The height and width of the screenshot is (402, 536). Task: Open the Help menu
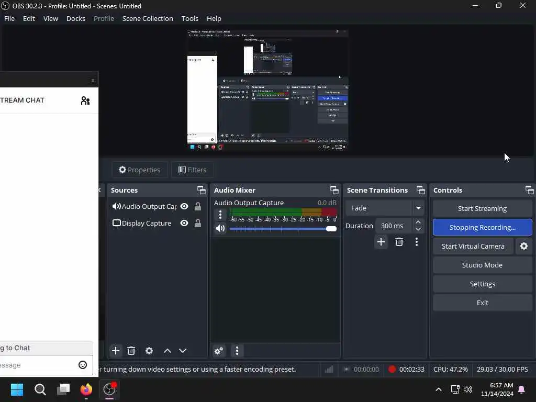tap(214, 18)
